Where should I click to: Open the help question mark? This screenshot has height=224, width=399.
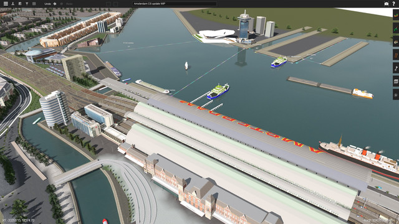click(393, 4)
